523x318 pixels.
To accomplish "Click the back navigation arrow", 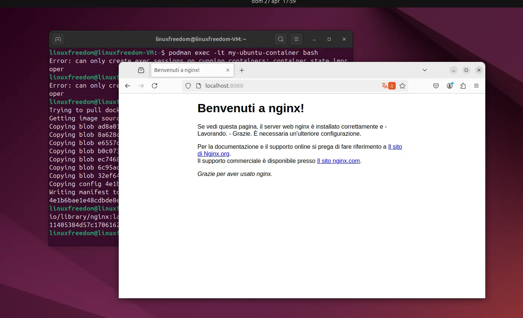I will point(128,85).
